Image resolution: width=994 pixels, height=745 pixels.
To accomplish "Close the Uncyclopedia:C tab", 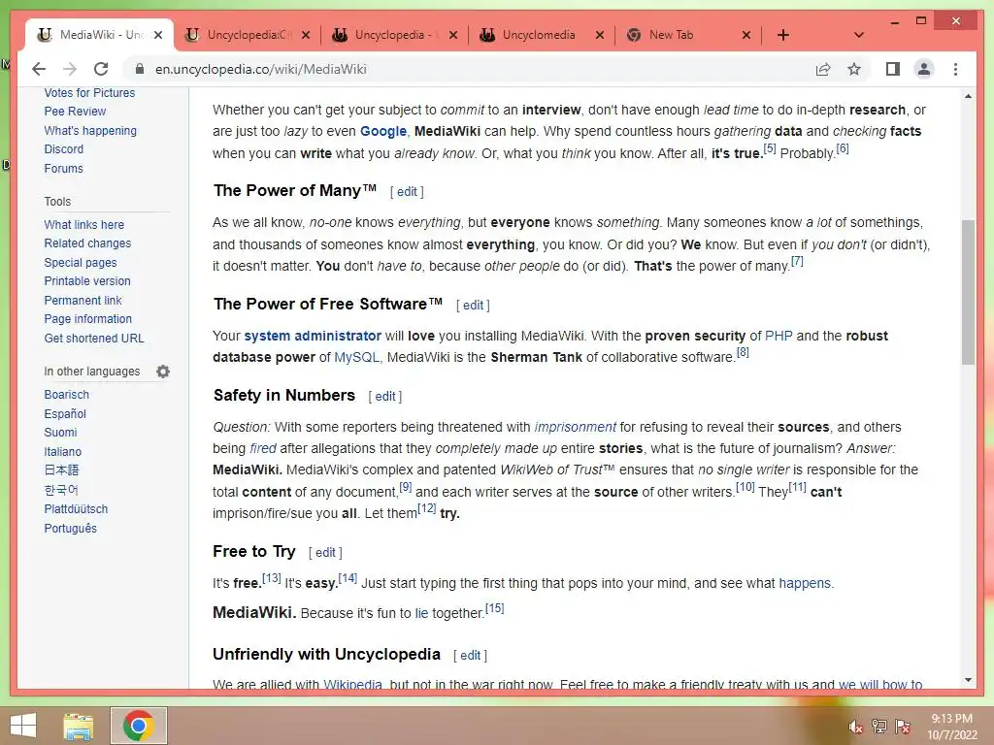I will pyautogui.click(x=306, y=35).
